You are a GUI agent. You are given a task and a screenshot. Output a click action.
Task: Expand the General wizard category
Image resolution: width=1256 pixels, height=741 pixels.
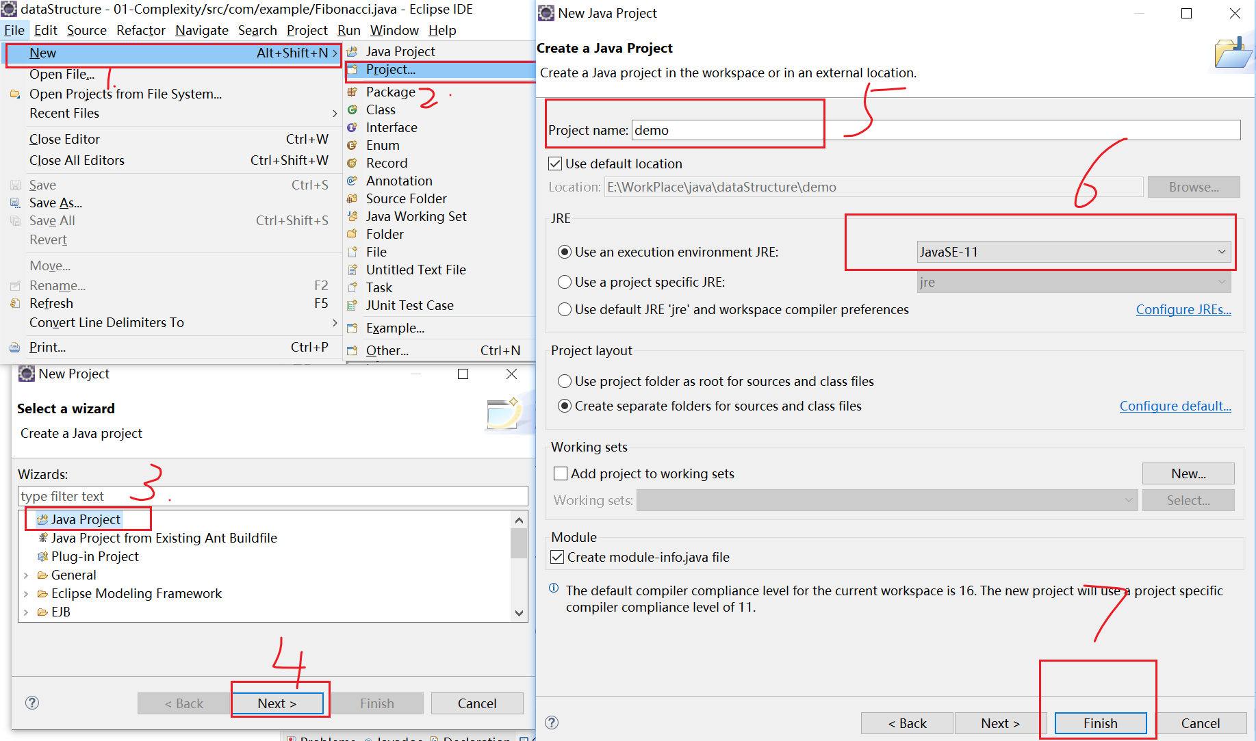26,575
